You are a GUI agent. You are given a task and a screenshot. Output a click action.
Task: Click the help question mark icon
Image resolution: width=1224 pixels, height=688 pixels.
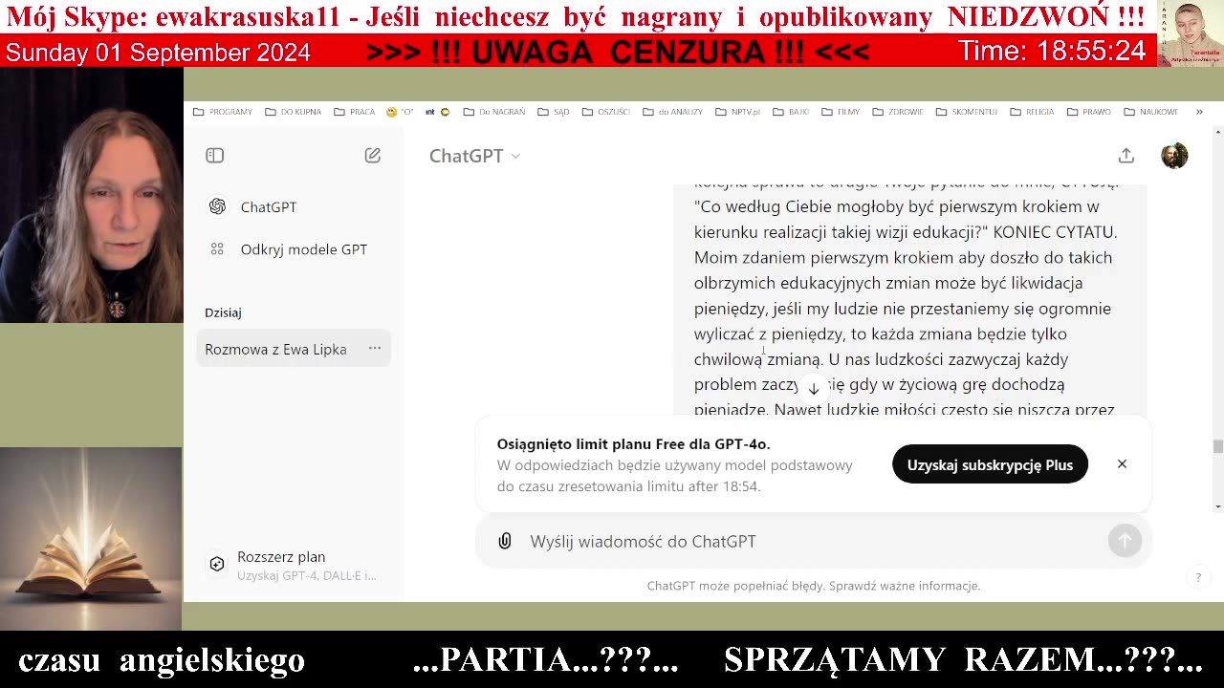[1198, 577]
